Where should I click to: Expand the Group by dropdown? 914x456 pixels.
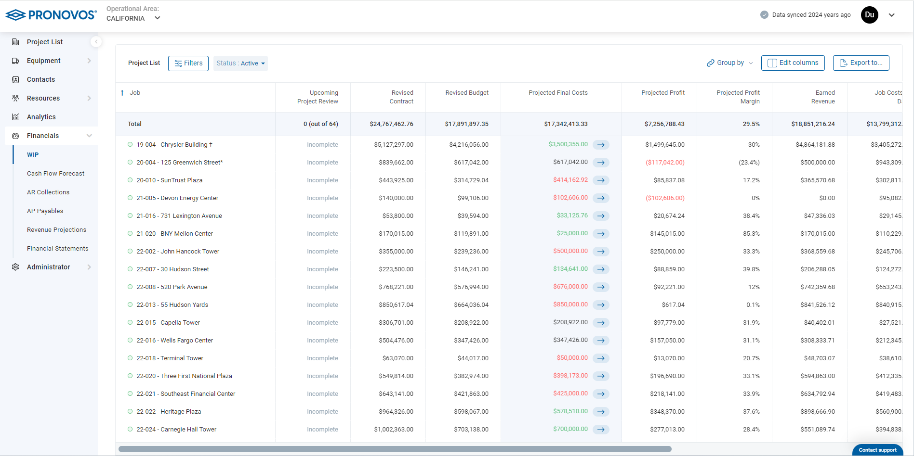pyautogui.click(x=729, y=63)
